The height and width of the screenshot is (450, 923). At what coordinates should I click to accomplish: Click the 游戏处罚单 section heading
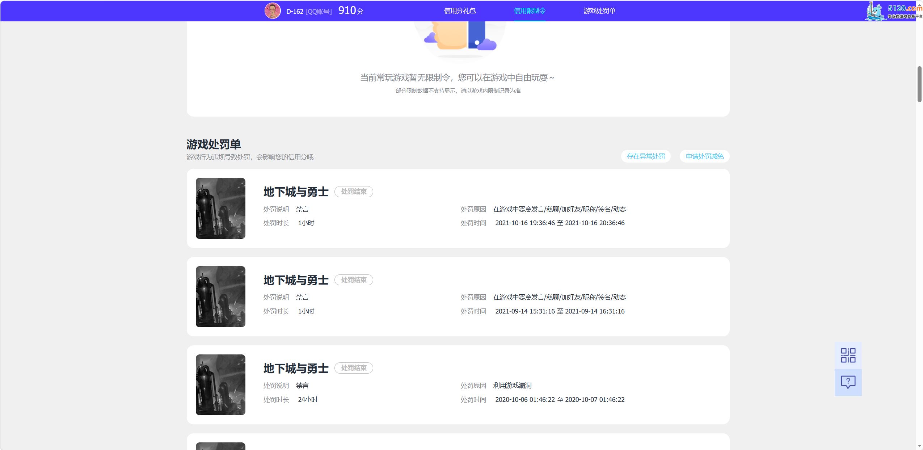point(214,144)
